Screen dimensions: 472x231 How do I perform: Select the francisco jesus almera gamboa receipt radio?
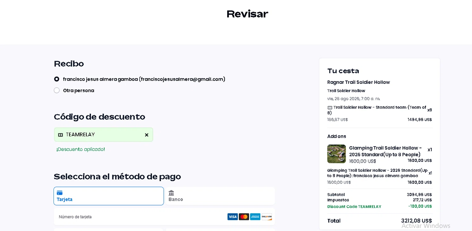click(57, 79)
